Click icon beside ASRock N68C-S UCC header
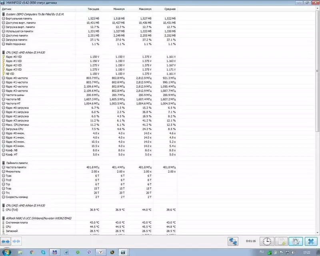320x256 pixels. point(3,218)
